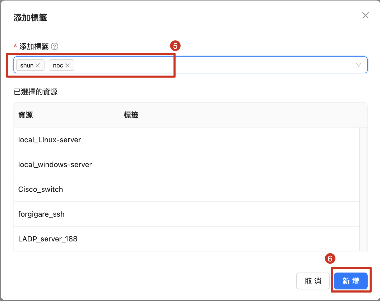Viewport: 380px width, 301px height.
Task: Click the red step 6 marker
Action: click(330, 259)
